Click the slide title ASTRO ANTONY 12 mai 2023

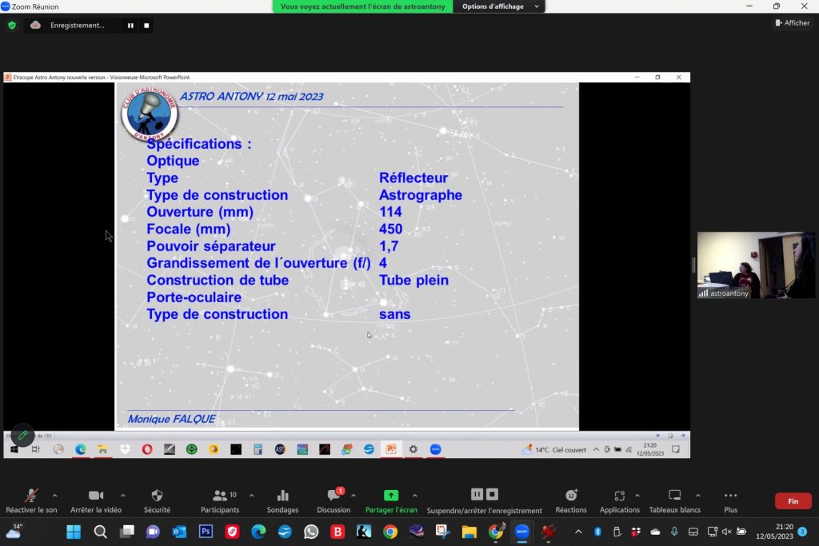coord(251,97)
